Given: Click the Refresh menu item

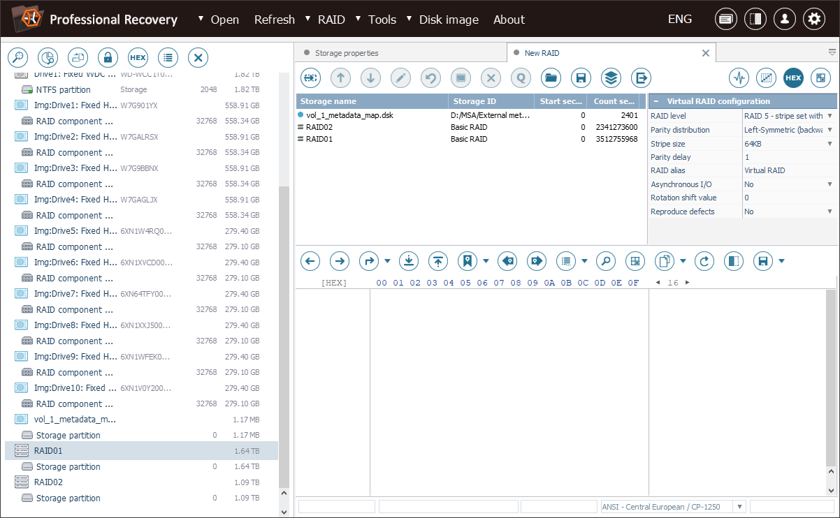Looking at the screenshot, I should coord(275,20).
